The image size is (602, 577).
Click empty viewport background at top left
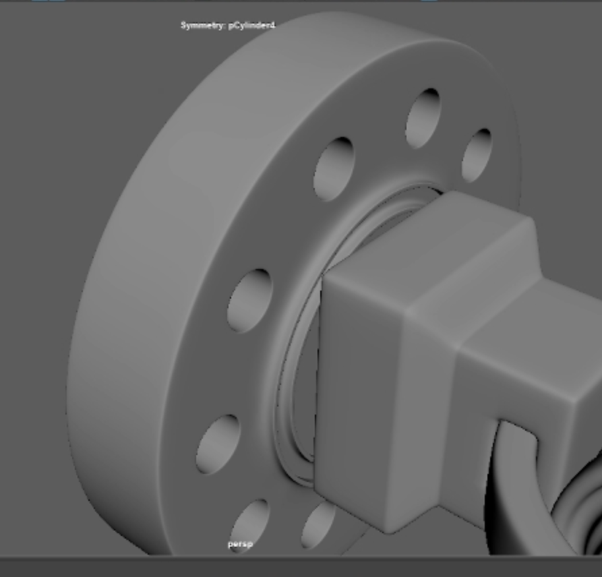pos(67,67)
